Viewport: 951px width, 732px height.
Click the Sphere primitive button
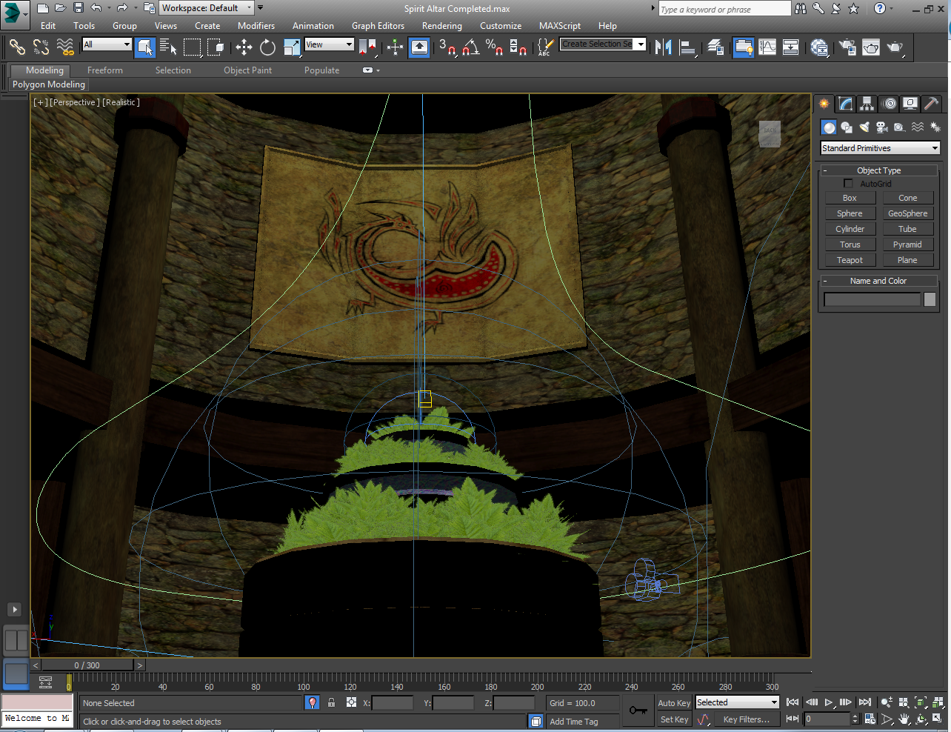point(850,213)
